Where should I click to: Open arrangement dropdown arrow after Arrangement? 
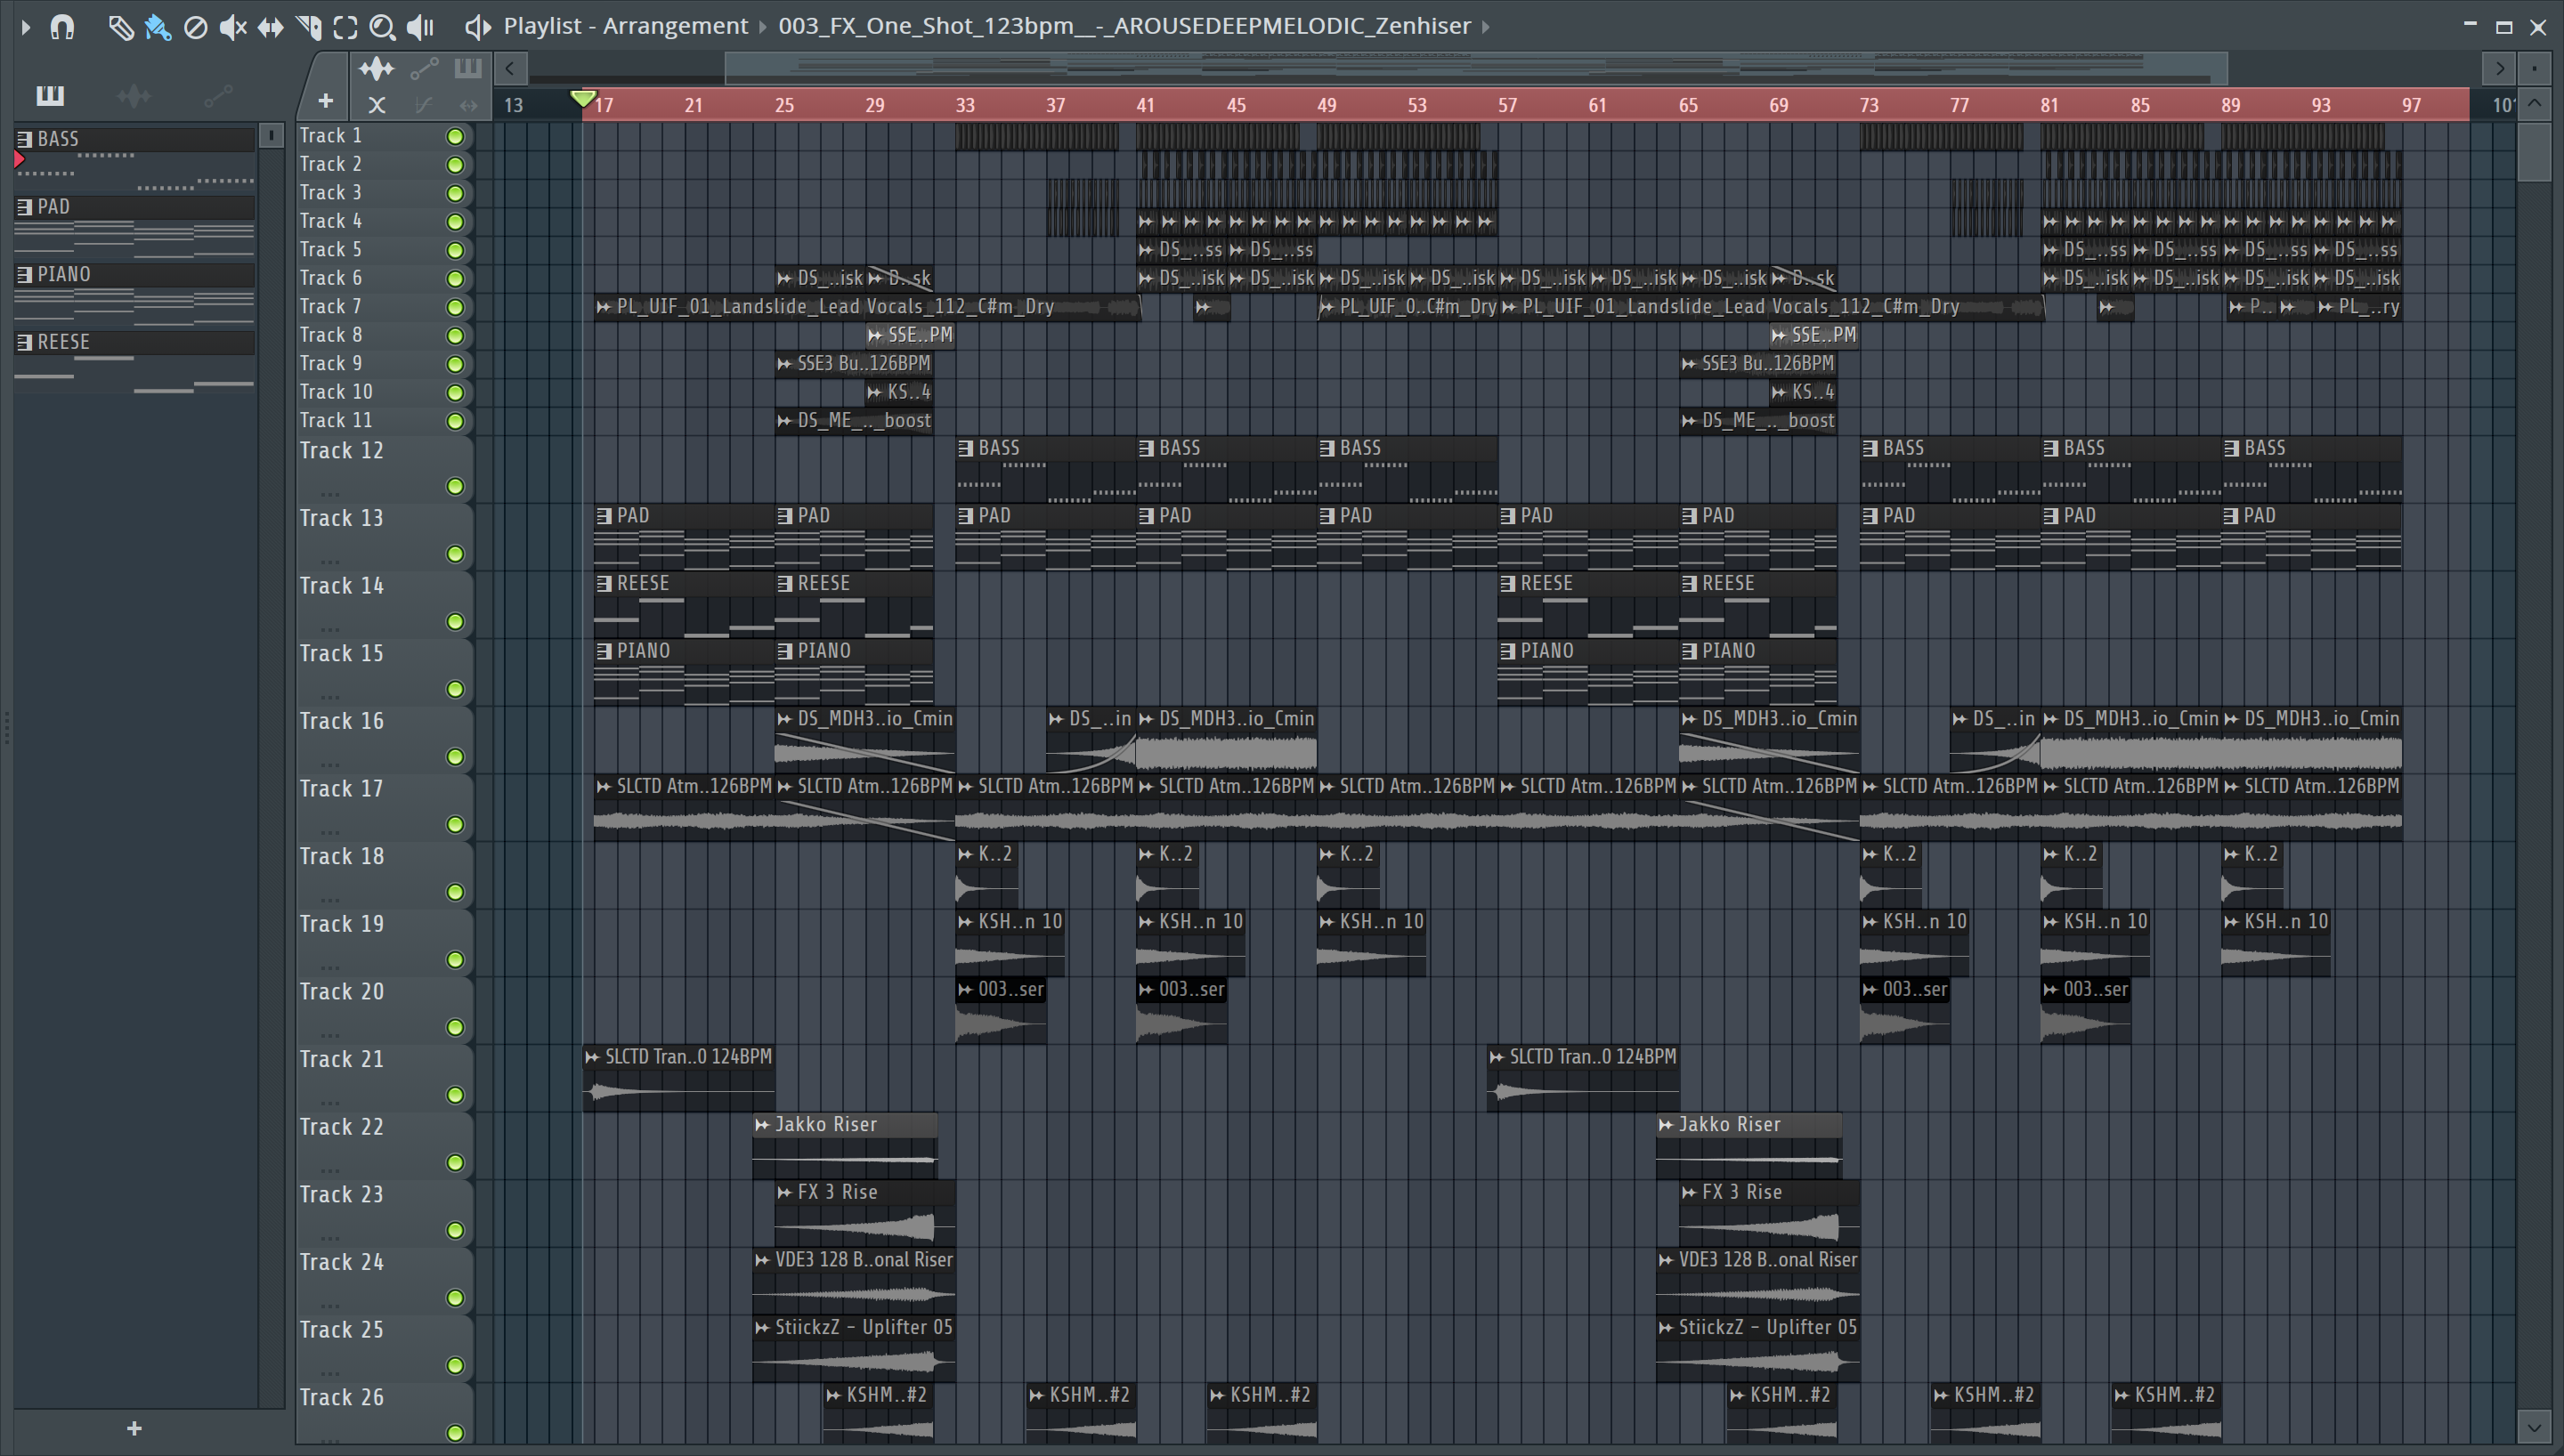point(764,26)
